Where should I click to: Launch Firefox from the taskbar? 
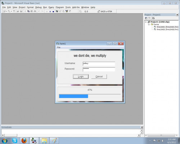tap(24, 140)
